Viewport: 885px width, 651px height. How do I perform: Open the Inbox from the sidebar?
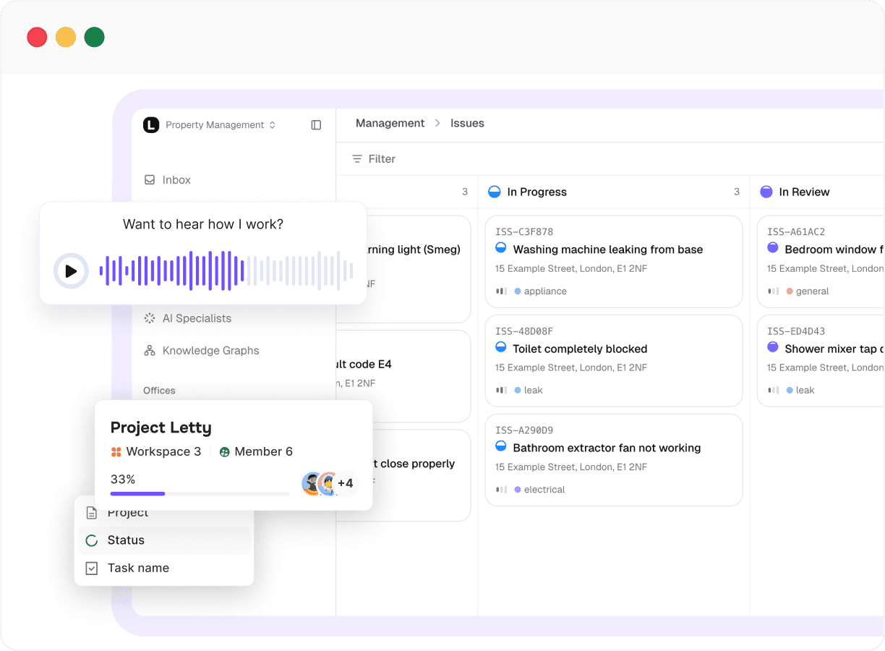click(x=176, y=180)
